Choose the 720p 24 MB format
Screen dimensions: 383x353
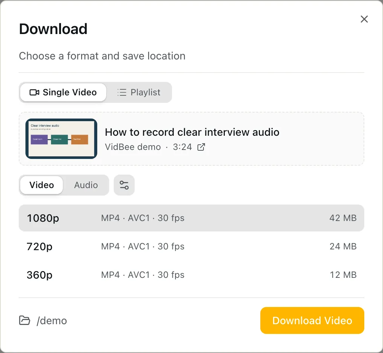point(191,246)
